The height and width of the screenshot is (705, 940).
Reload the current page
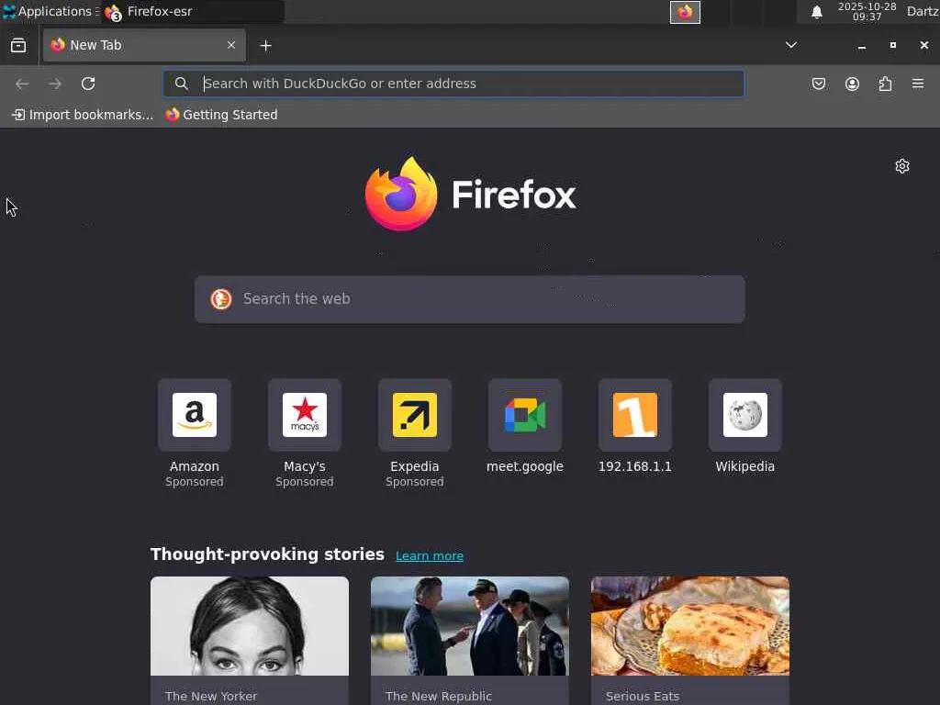click(x=88, y=84)
